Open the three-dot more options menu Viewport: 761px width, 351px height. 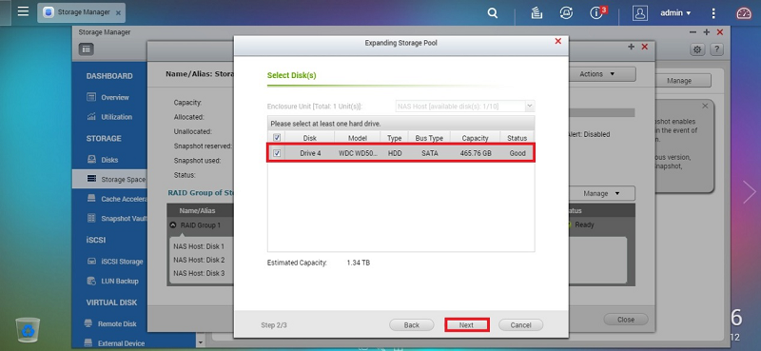click(x=712, y=13)
